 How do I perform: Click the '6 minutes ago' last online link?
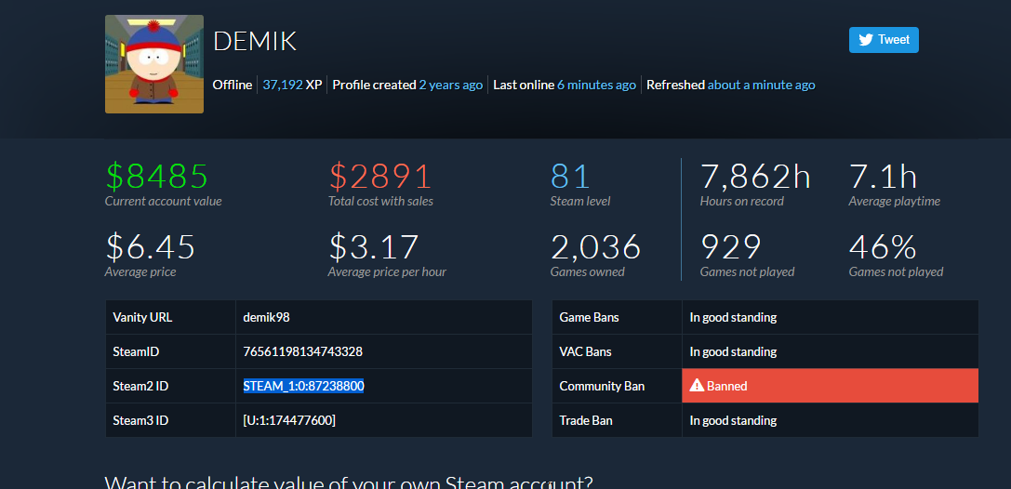(596, 85)
